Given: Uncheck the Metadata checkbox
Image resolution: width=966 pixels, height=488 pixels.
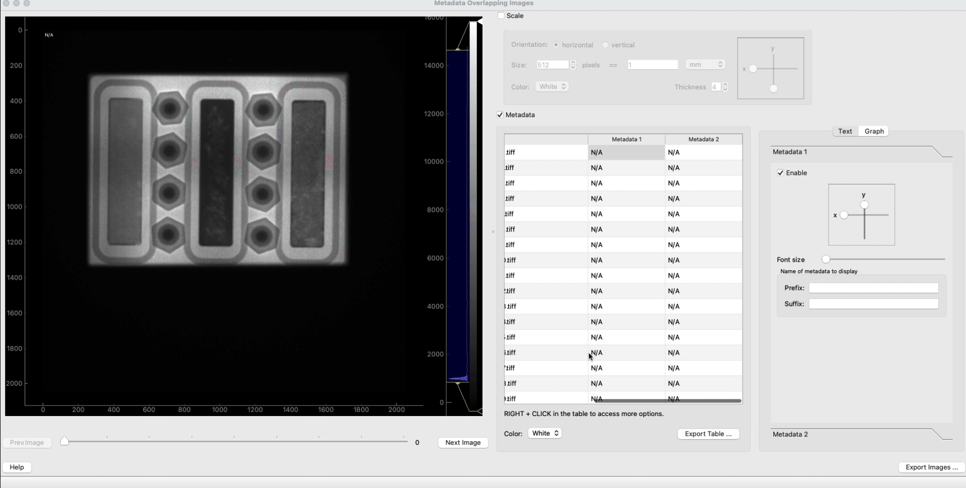Looking at the screenshot, I should click(500, 115).
